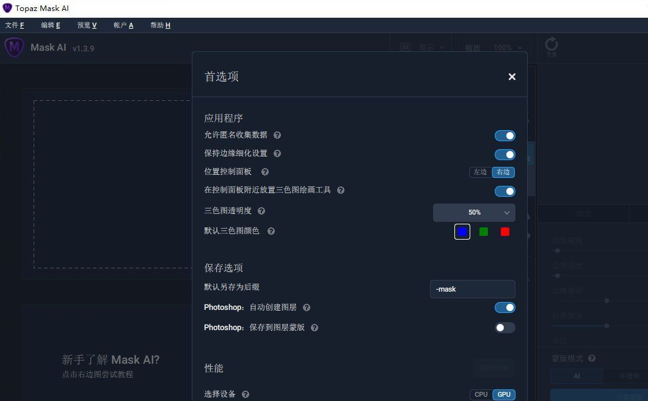The image size is (648, 401).
Task: Close the 首选项 preferences dialog
Action: coord(512,76)
